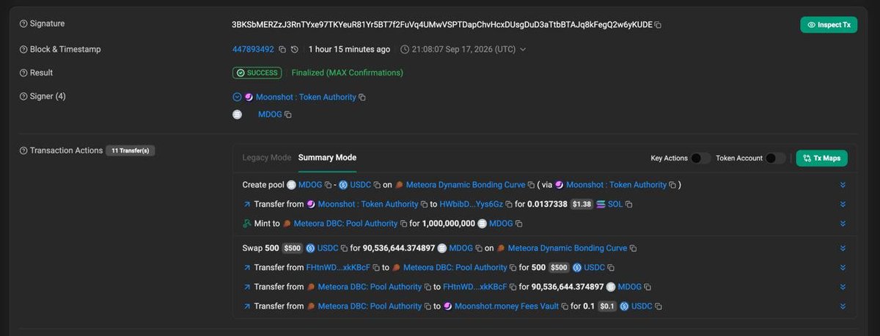This screenshot has height=336, width=880.
Task: Open Tx Maps
Action: (x=821, y=158)
